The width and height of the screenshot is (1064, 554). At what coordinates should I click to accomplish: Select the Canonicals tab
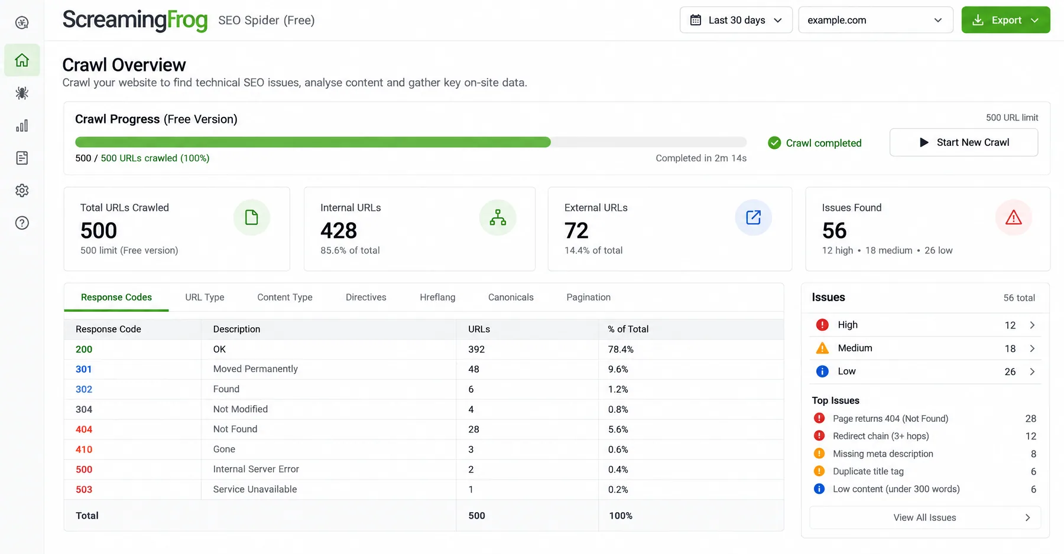tap(511, 297)
